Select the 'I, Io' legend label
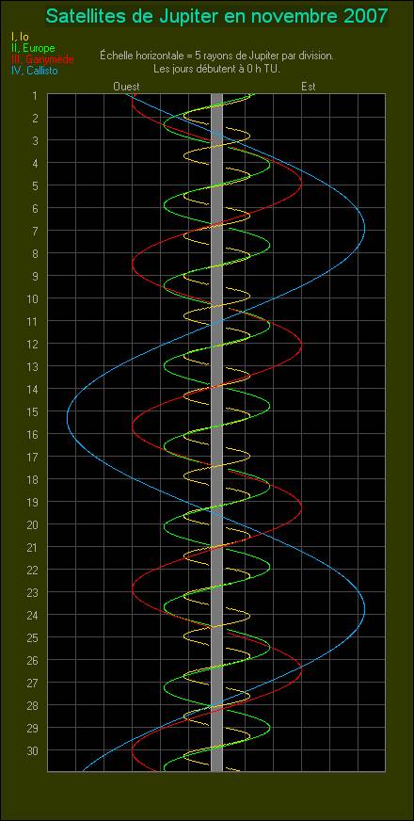 tap(20, 37)
